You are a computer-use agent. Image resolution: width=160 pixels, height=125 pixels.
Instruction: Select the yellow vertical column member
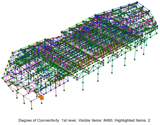click(64, 87)
